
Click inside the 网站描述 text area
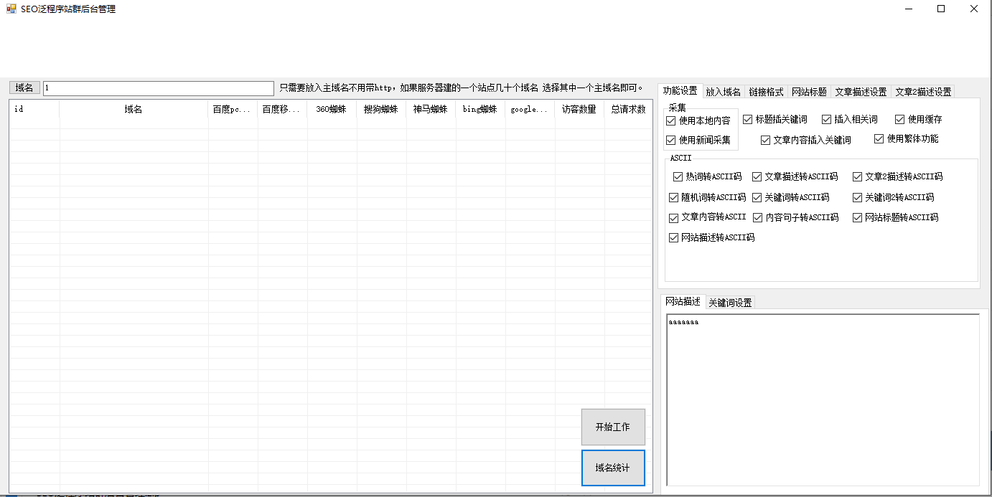823,402
